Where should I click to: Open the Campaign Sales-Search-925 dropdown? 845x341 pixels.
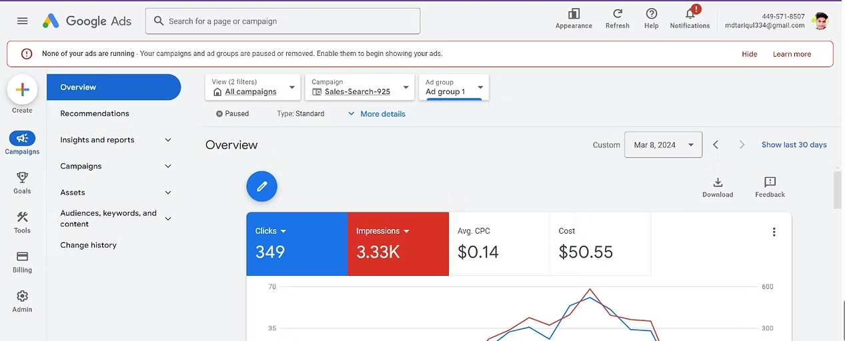click(359, 87)
